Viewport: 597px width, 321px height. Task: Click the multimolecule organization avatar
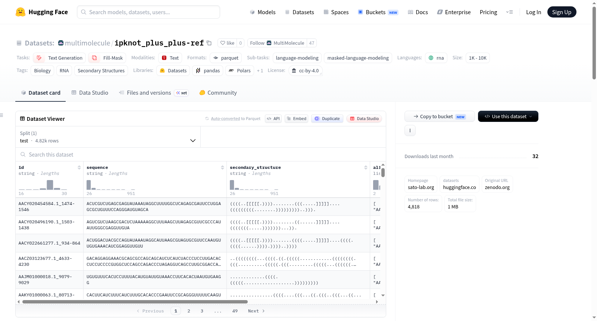(x=61, y=43)
